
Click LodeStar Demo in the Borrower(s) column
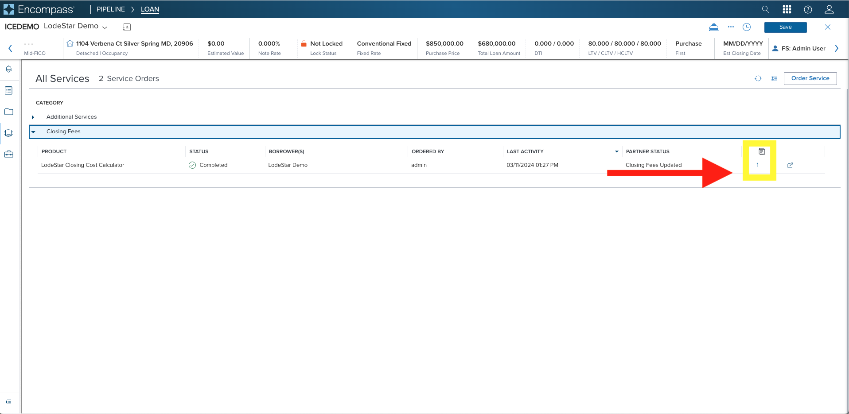point(288,165)
